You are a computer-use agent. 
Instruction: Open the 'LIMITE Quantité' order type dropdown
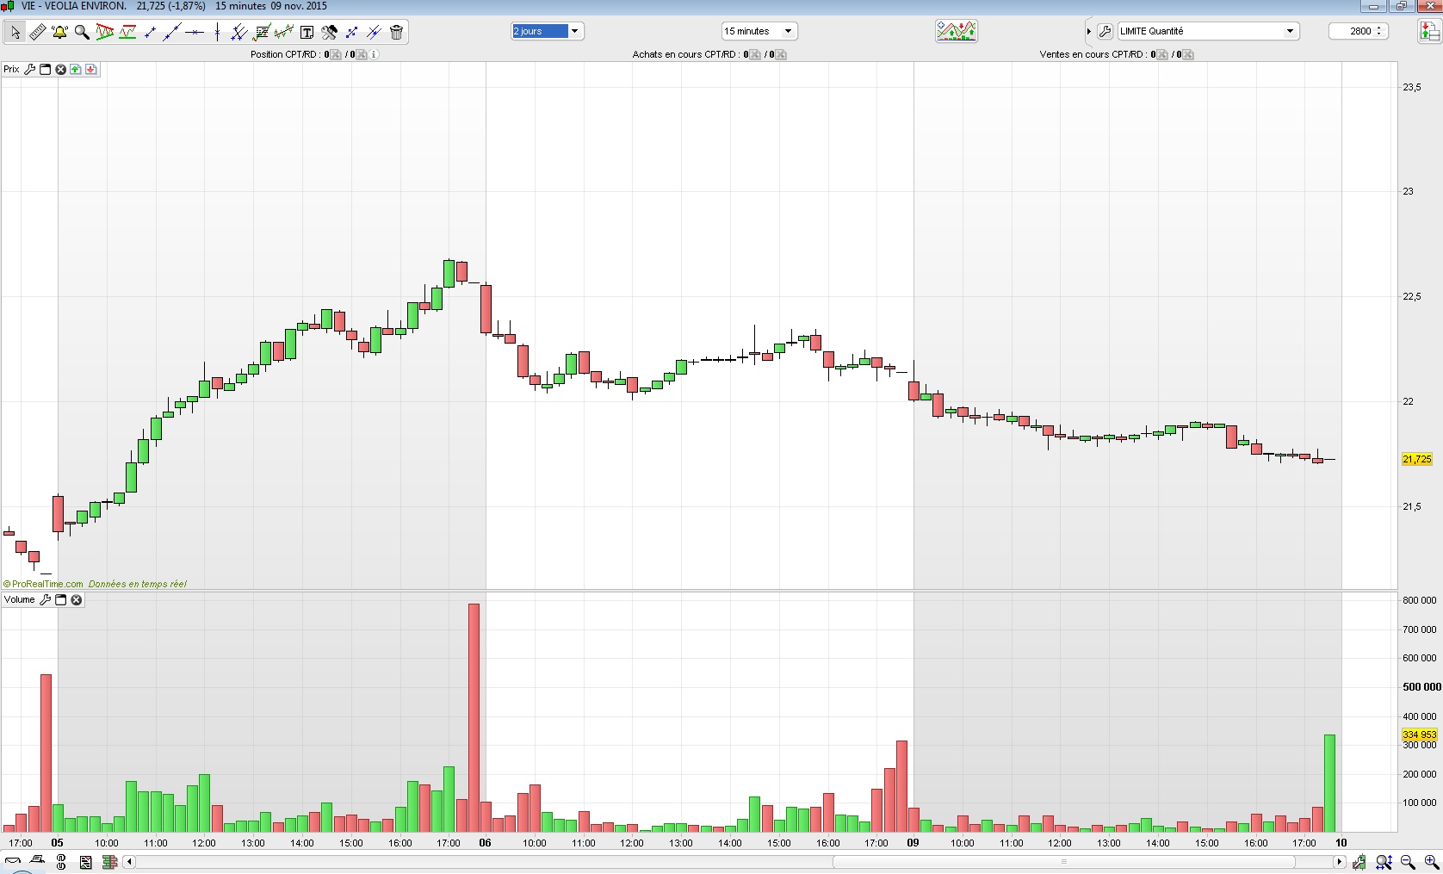[x=1208, y=31]
